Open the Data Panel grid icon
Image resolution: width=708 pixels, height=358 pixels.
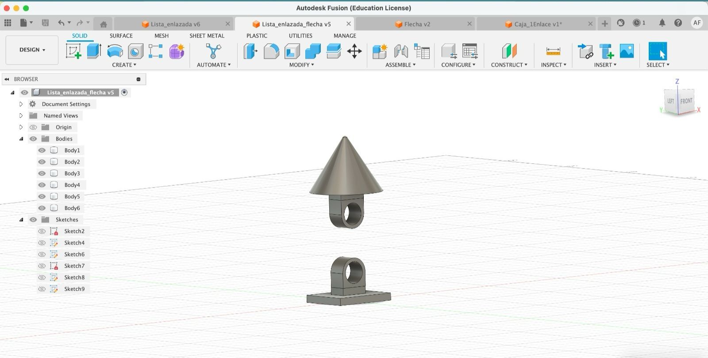coord(8,23)
